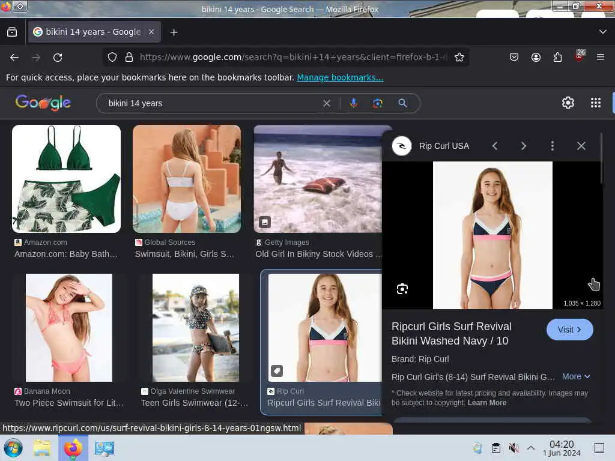Select the 'bikini 14 years - Google' tab

point(94,32)
